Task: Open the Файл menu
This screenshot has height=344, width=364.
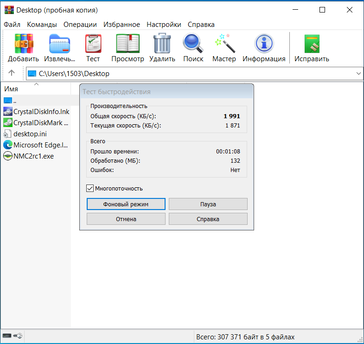Action: pos(12,25)
